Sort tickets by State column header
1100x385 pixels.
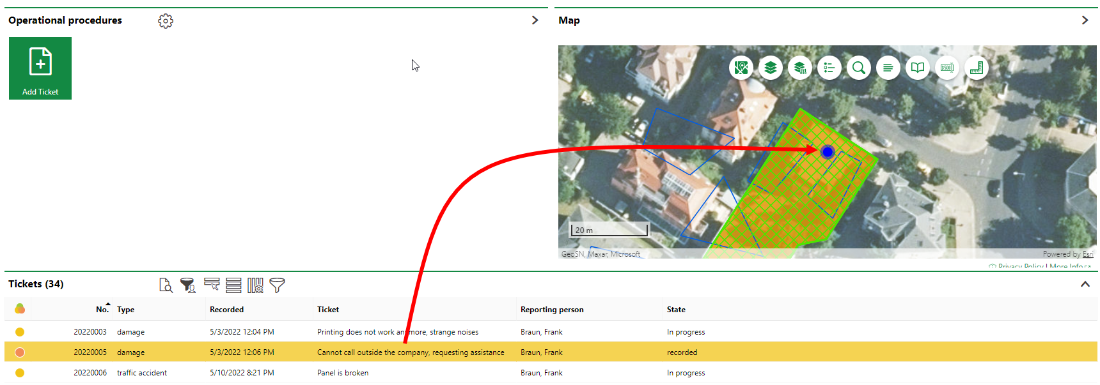[x=676, y=310]
